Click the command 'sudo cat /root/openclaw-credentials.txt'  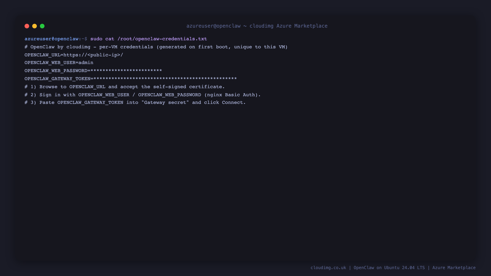pos(149,39)
